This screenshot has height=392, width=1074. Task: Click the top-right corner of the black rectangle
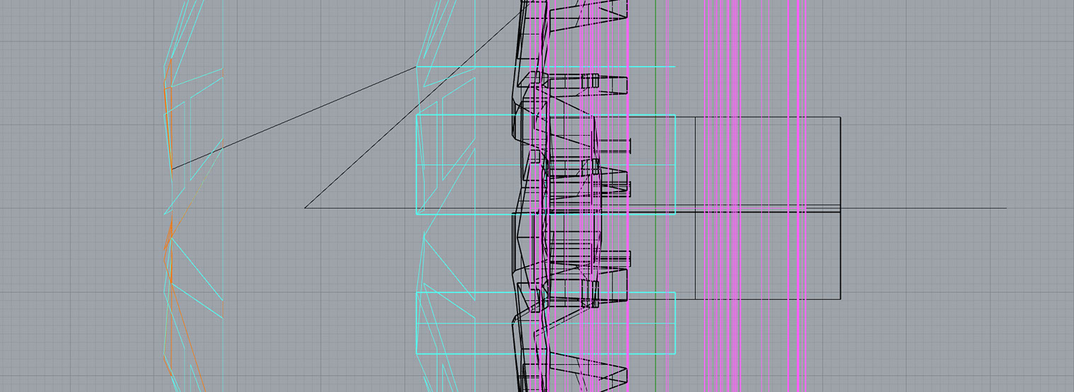(x=840, y=117)
